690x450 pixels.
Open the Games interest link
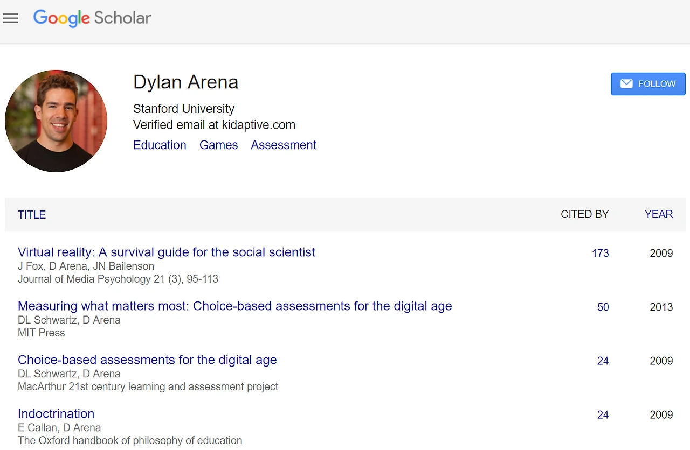(x=218, y=145)
